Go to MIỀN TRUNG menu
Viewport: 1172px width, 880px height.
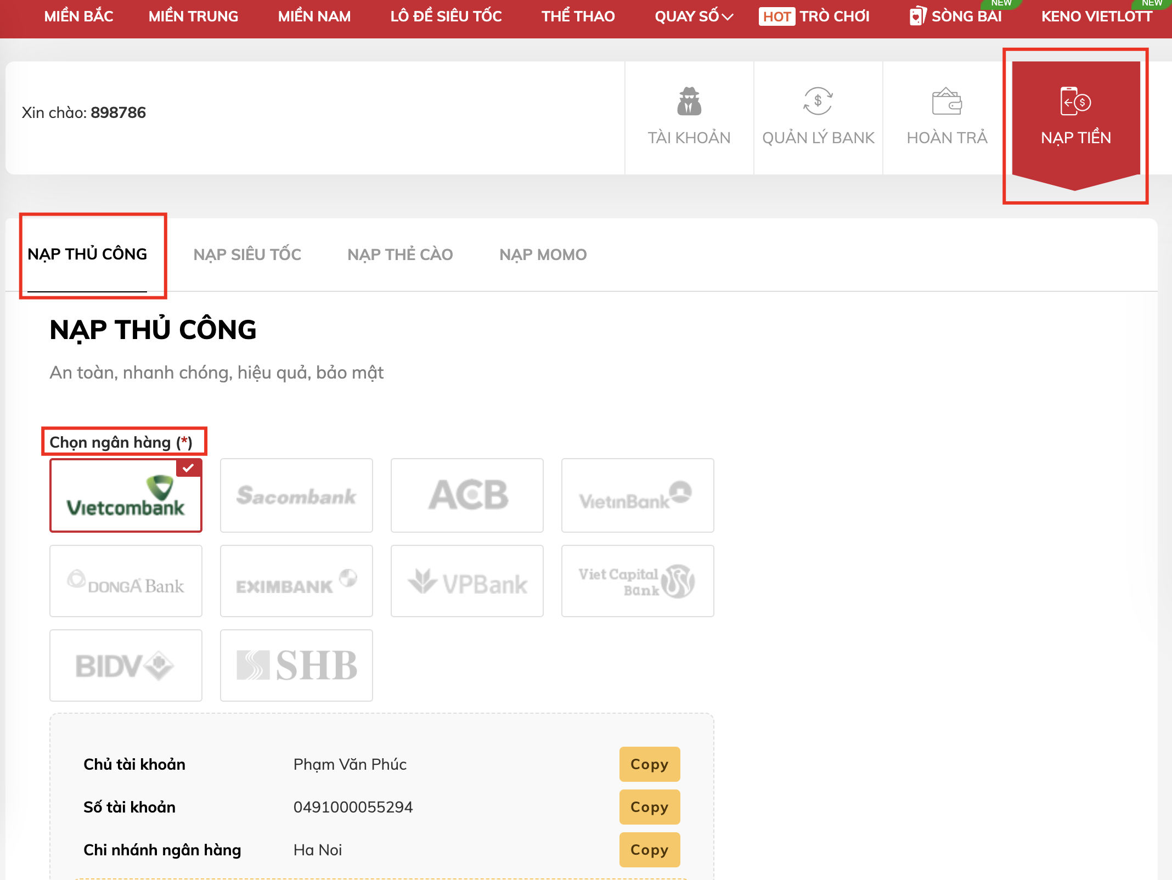tap(193, 16)
